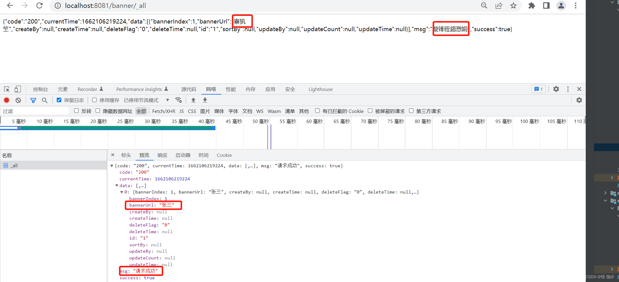Open the issues counter badge showing 1
The height and width of the screenshot is (282, 619).
click(x=538, y=89)
